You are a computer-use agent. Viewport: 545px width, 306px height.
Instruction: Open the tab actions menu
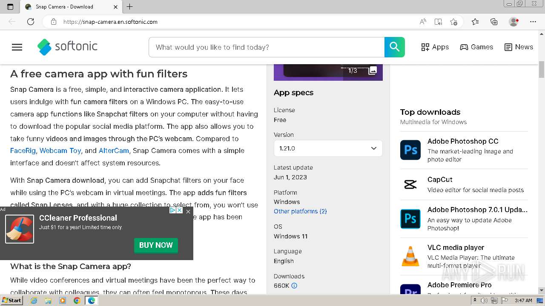pos(10,7)
